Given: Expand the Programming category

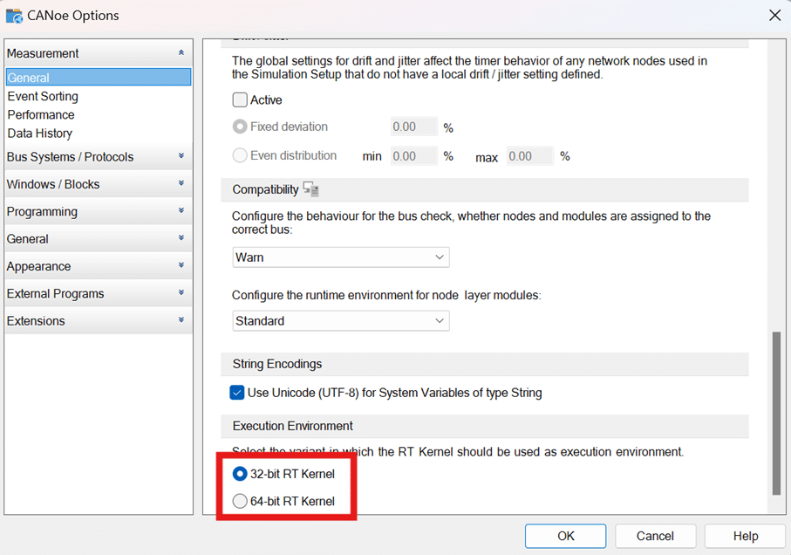Looking at the screenshot, I should point(98,211).
